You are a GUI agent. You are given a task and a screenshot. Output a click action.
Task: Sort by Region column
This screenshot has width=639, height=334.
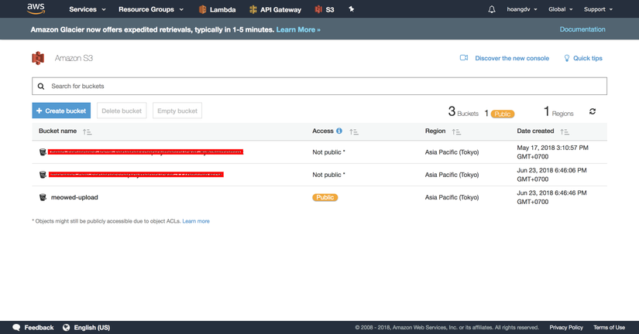[x=456, y=131]
